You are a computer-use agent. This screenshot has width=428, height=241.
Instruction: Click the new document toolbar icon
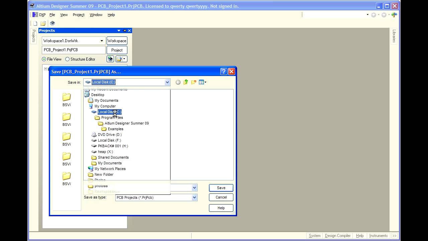(35, 23)
